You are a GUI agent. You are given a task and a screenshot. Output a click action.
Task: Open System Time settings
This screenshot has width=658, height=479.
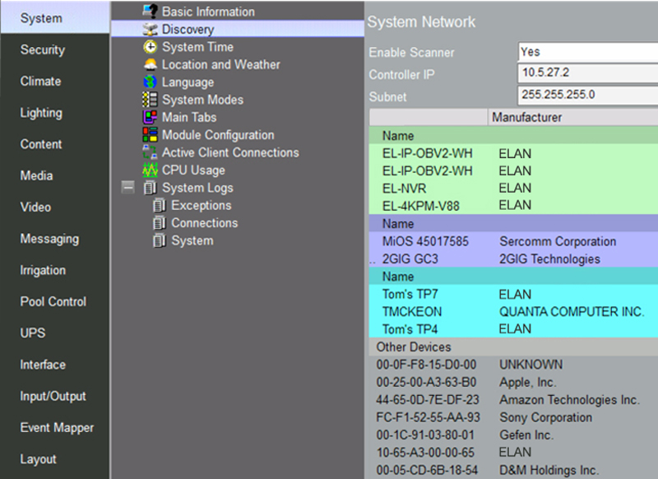pos(197,47)
